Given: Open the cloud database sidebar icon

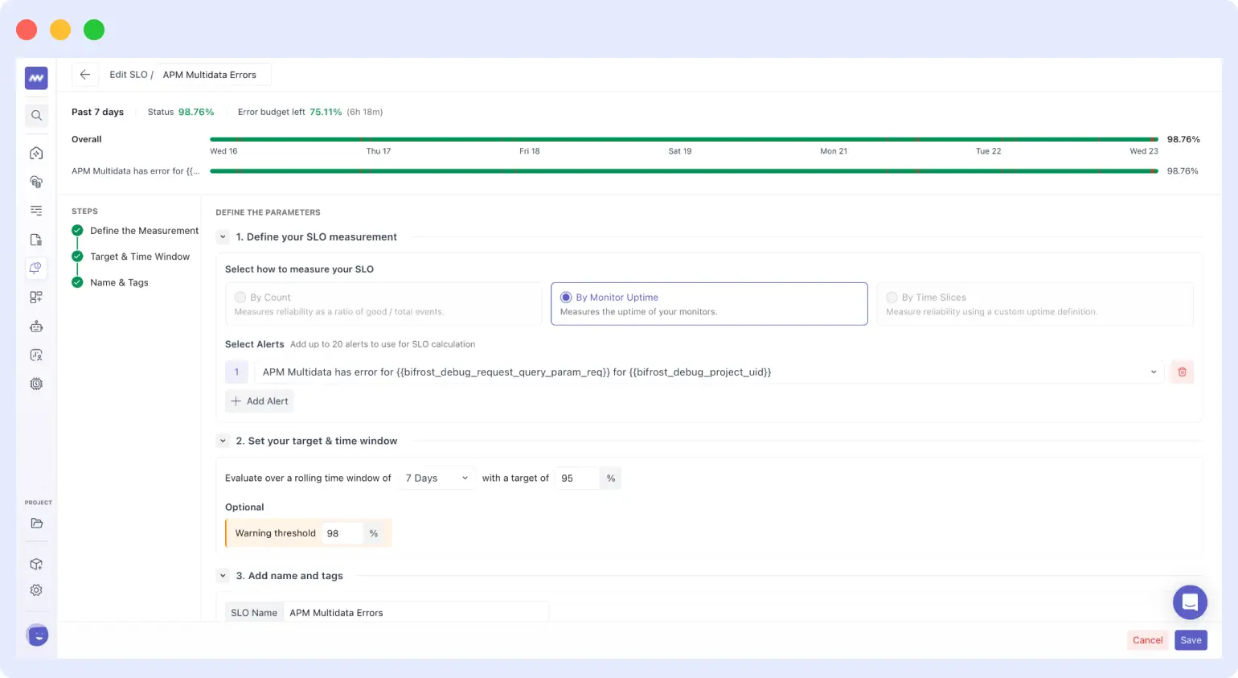Looking at the screenshot, I should pos(36,182).
